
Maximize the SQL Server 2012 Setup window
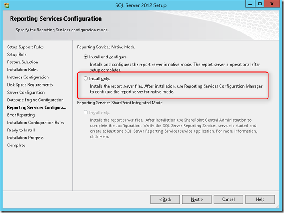coord(259,4)
